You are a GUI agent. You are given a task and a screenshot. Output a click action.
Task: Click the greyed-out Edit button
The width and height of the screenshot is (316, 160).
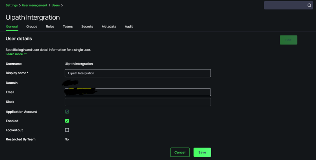point(288,40)
